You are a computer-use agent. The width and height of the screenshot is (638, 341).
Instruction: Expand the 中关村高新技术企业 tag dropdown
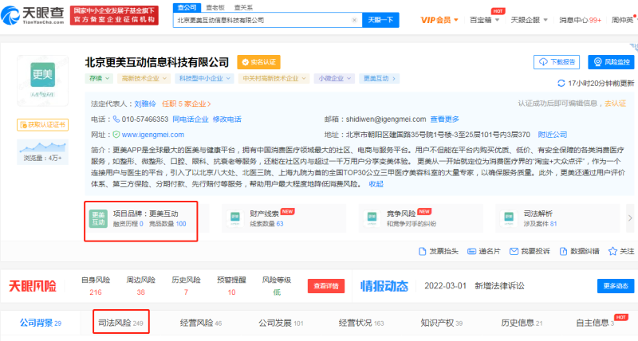point(274,78)
